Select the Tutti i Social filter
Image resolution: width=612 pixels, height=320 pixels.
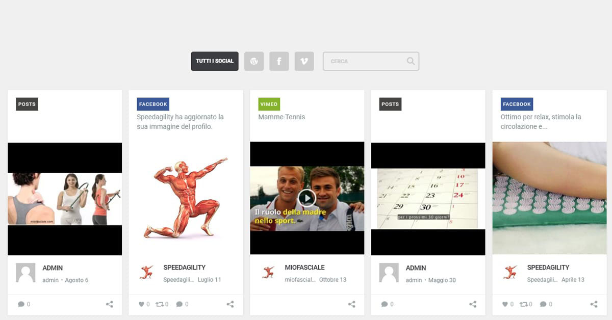click(215, 61)
